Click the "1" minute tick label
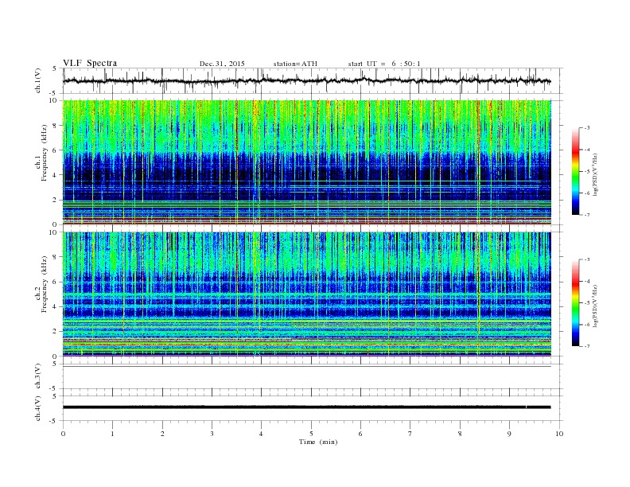 pos(112,434)
